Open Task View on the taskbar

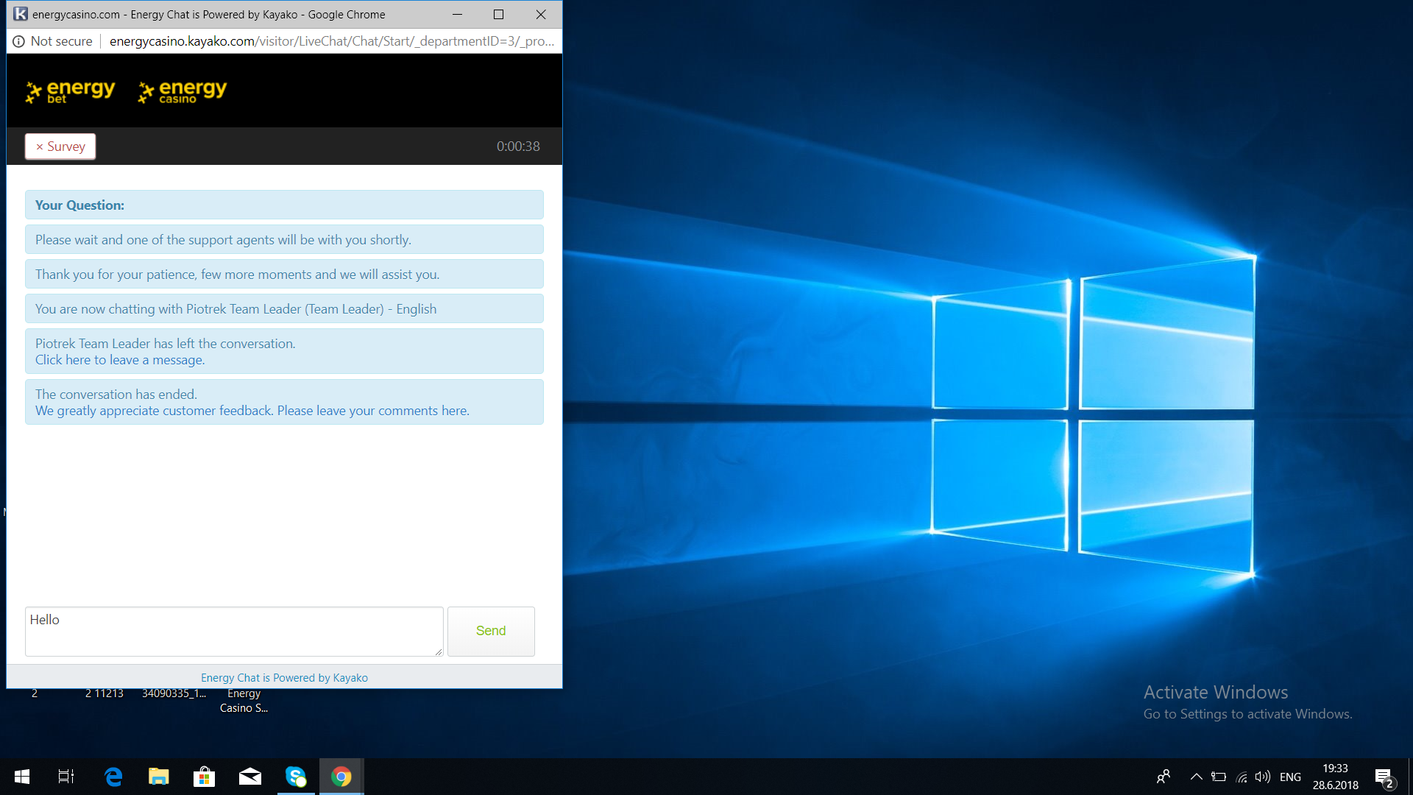(66, 777)
